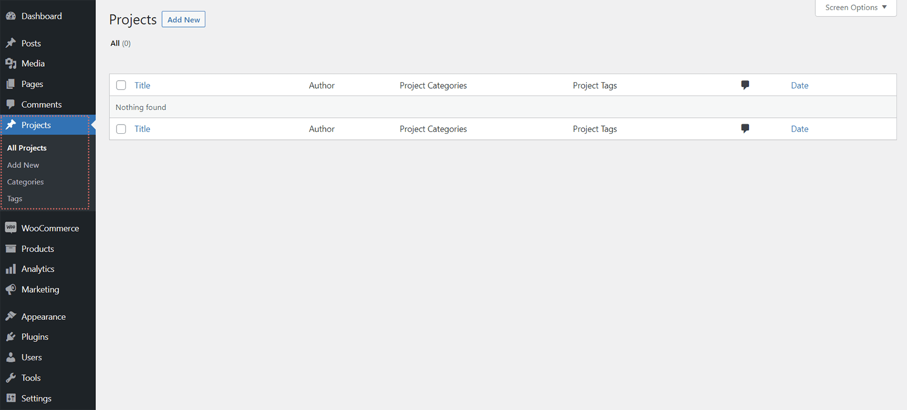Screen dimensions: 907x410
Task: Open the Media library icon
Action: pos(11,63)
